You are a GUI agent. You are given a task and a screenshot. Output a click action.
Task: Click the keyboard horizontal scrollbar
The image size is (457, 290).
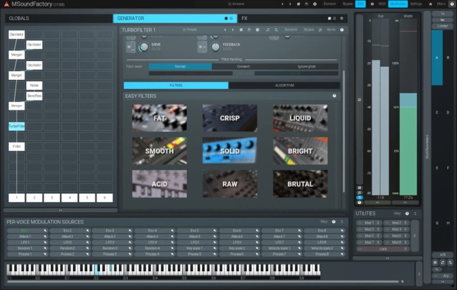click(x=203, y=282)
